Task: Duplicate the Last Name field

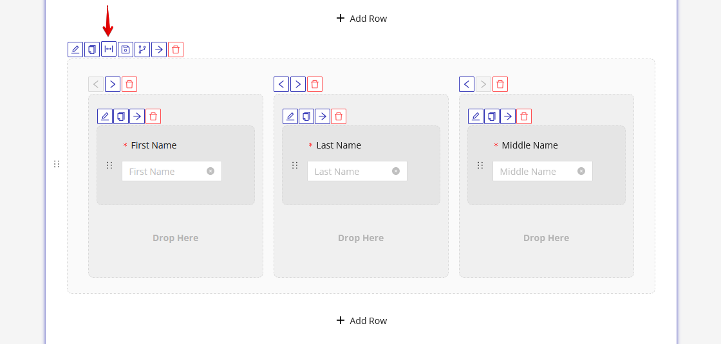Action: (306, 116)
